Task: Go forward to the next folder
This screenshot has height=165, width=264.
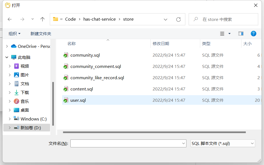Action: (22, 19)
